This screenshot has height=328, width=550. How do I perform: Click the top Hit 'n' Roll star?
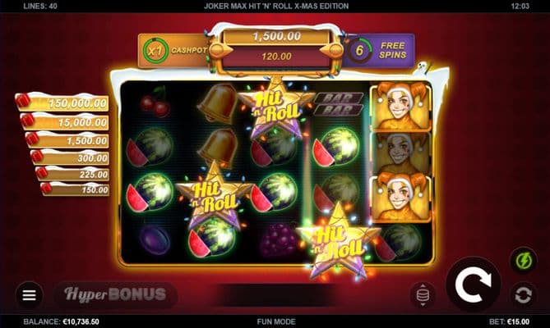(x=276, y=107)
